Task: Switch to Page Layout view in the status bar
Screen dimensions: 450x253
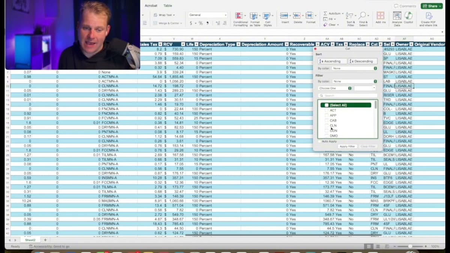Action: pyautogui.click(x=378, y=246)
